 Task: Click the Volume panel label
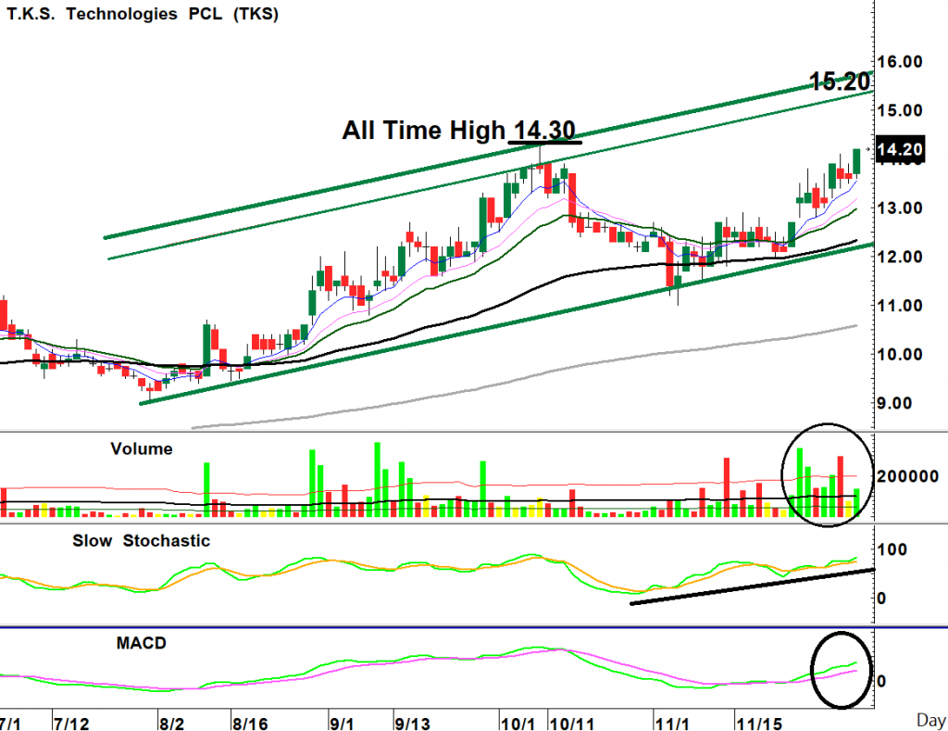[x=142, y=449]
